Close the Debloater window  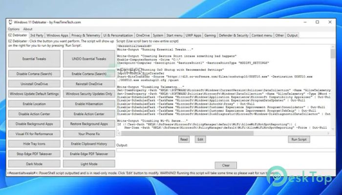(x=330, y=22)
